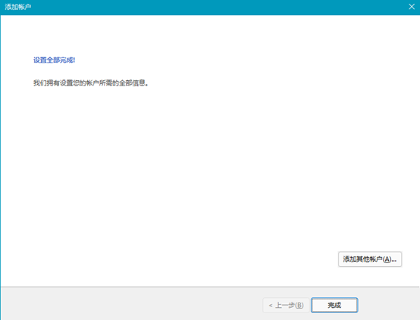Click the word 帐户 in the body message
420x320 pixels.
point(92,83)
